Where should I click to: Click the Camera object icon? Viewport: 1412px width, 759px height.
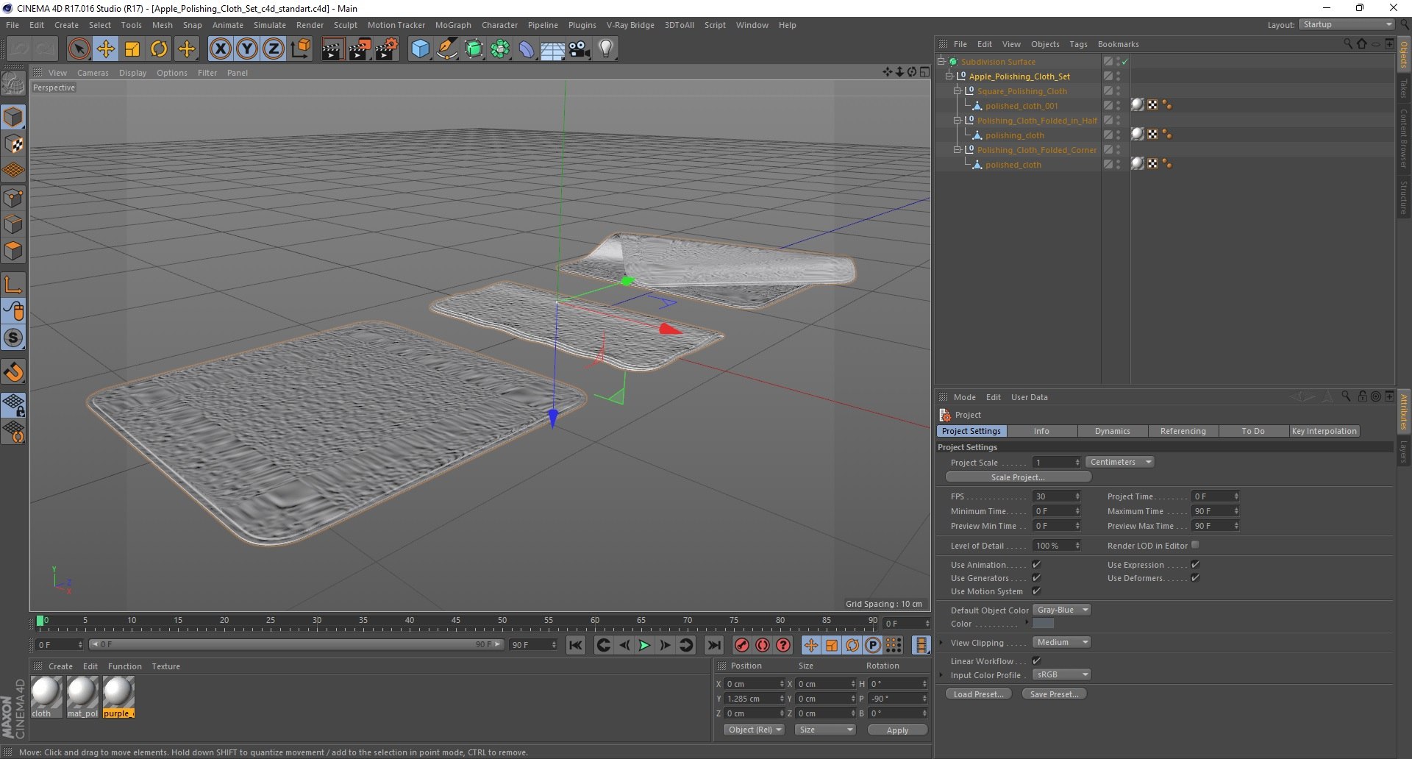click(580, 49)
